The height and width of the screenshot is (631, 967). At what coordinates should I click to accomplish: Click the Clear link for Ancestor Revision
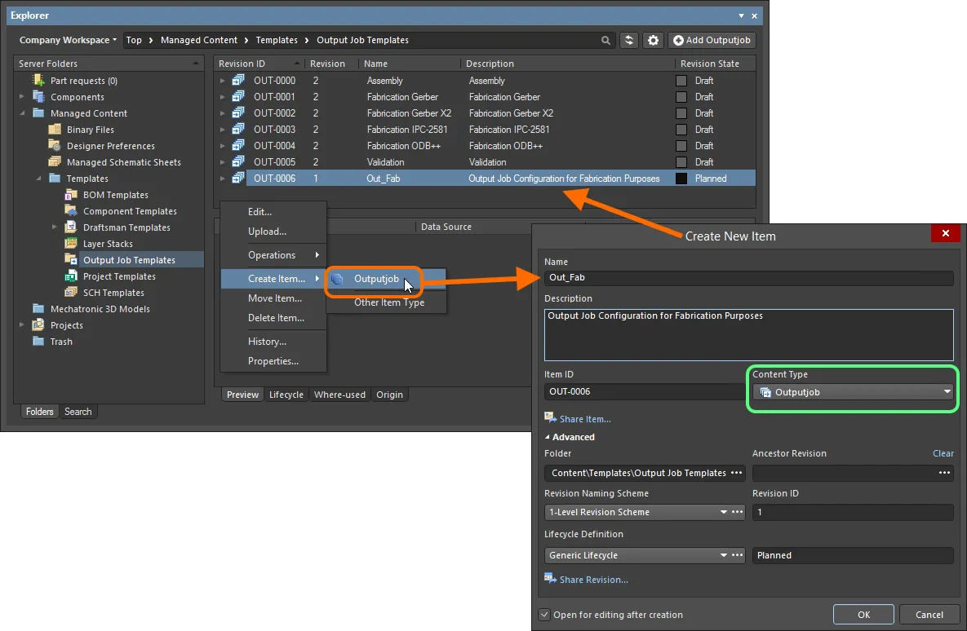(943, 453)
